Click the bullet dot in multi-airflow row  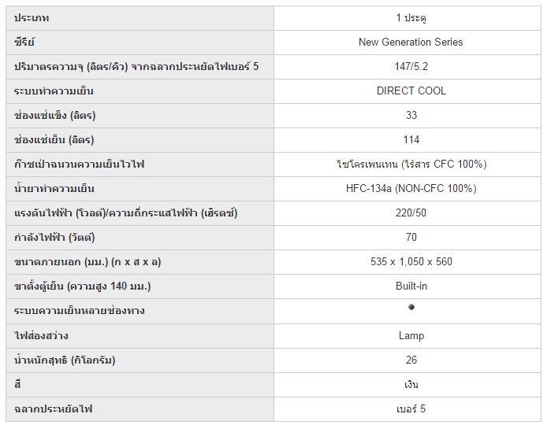tap(411, 307)
